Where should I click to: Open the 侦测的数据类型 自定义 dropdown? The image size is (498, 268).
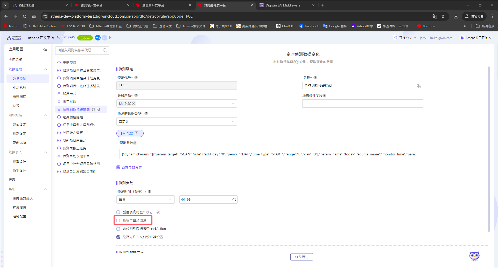tap(177, 121)
